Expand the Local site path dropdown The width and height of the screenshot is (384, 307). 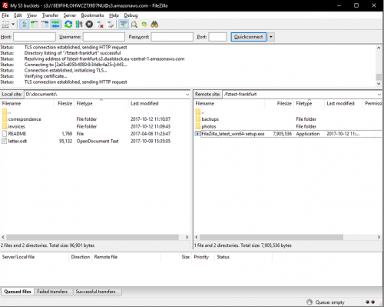187,95
